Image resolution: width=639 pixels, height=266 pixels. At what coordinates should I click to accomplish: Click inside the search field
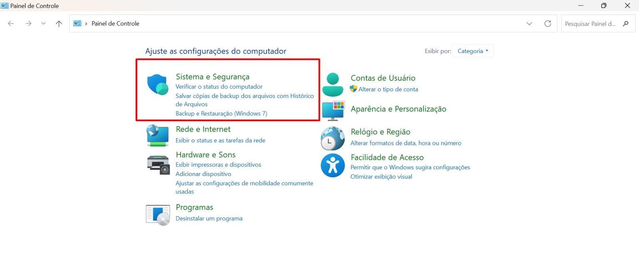(591, 24)
